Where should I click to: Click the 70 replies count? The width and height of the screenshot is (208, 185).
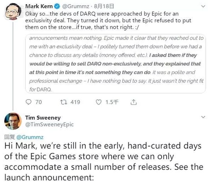point(39,102)
